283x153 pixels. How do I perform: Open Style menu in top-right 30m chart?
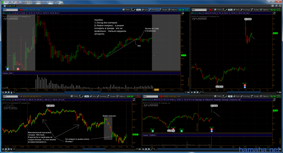click(x=236, y=10)
